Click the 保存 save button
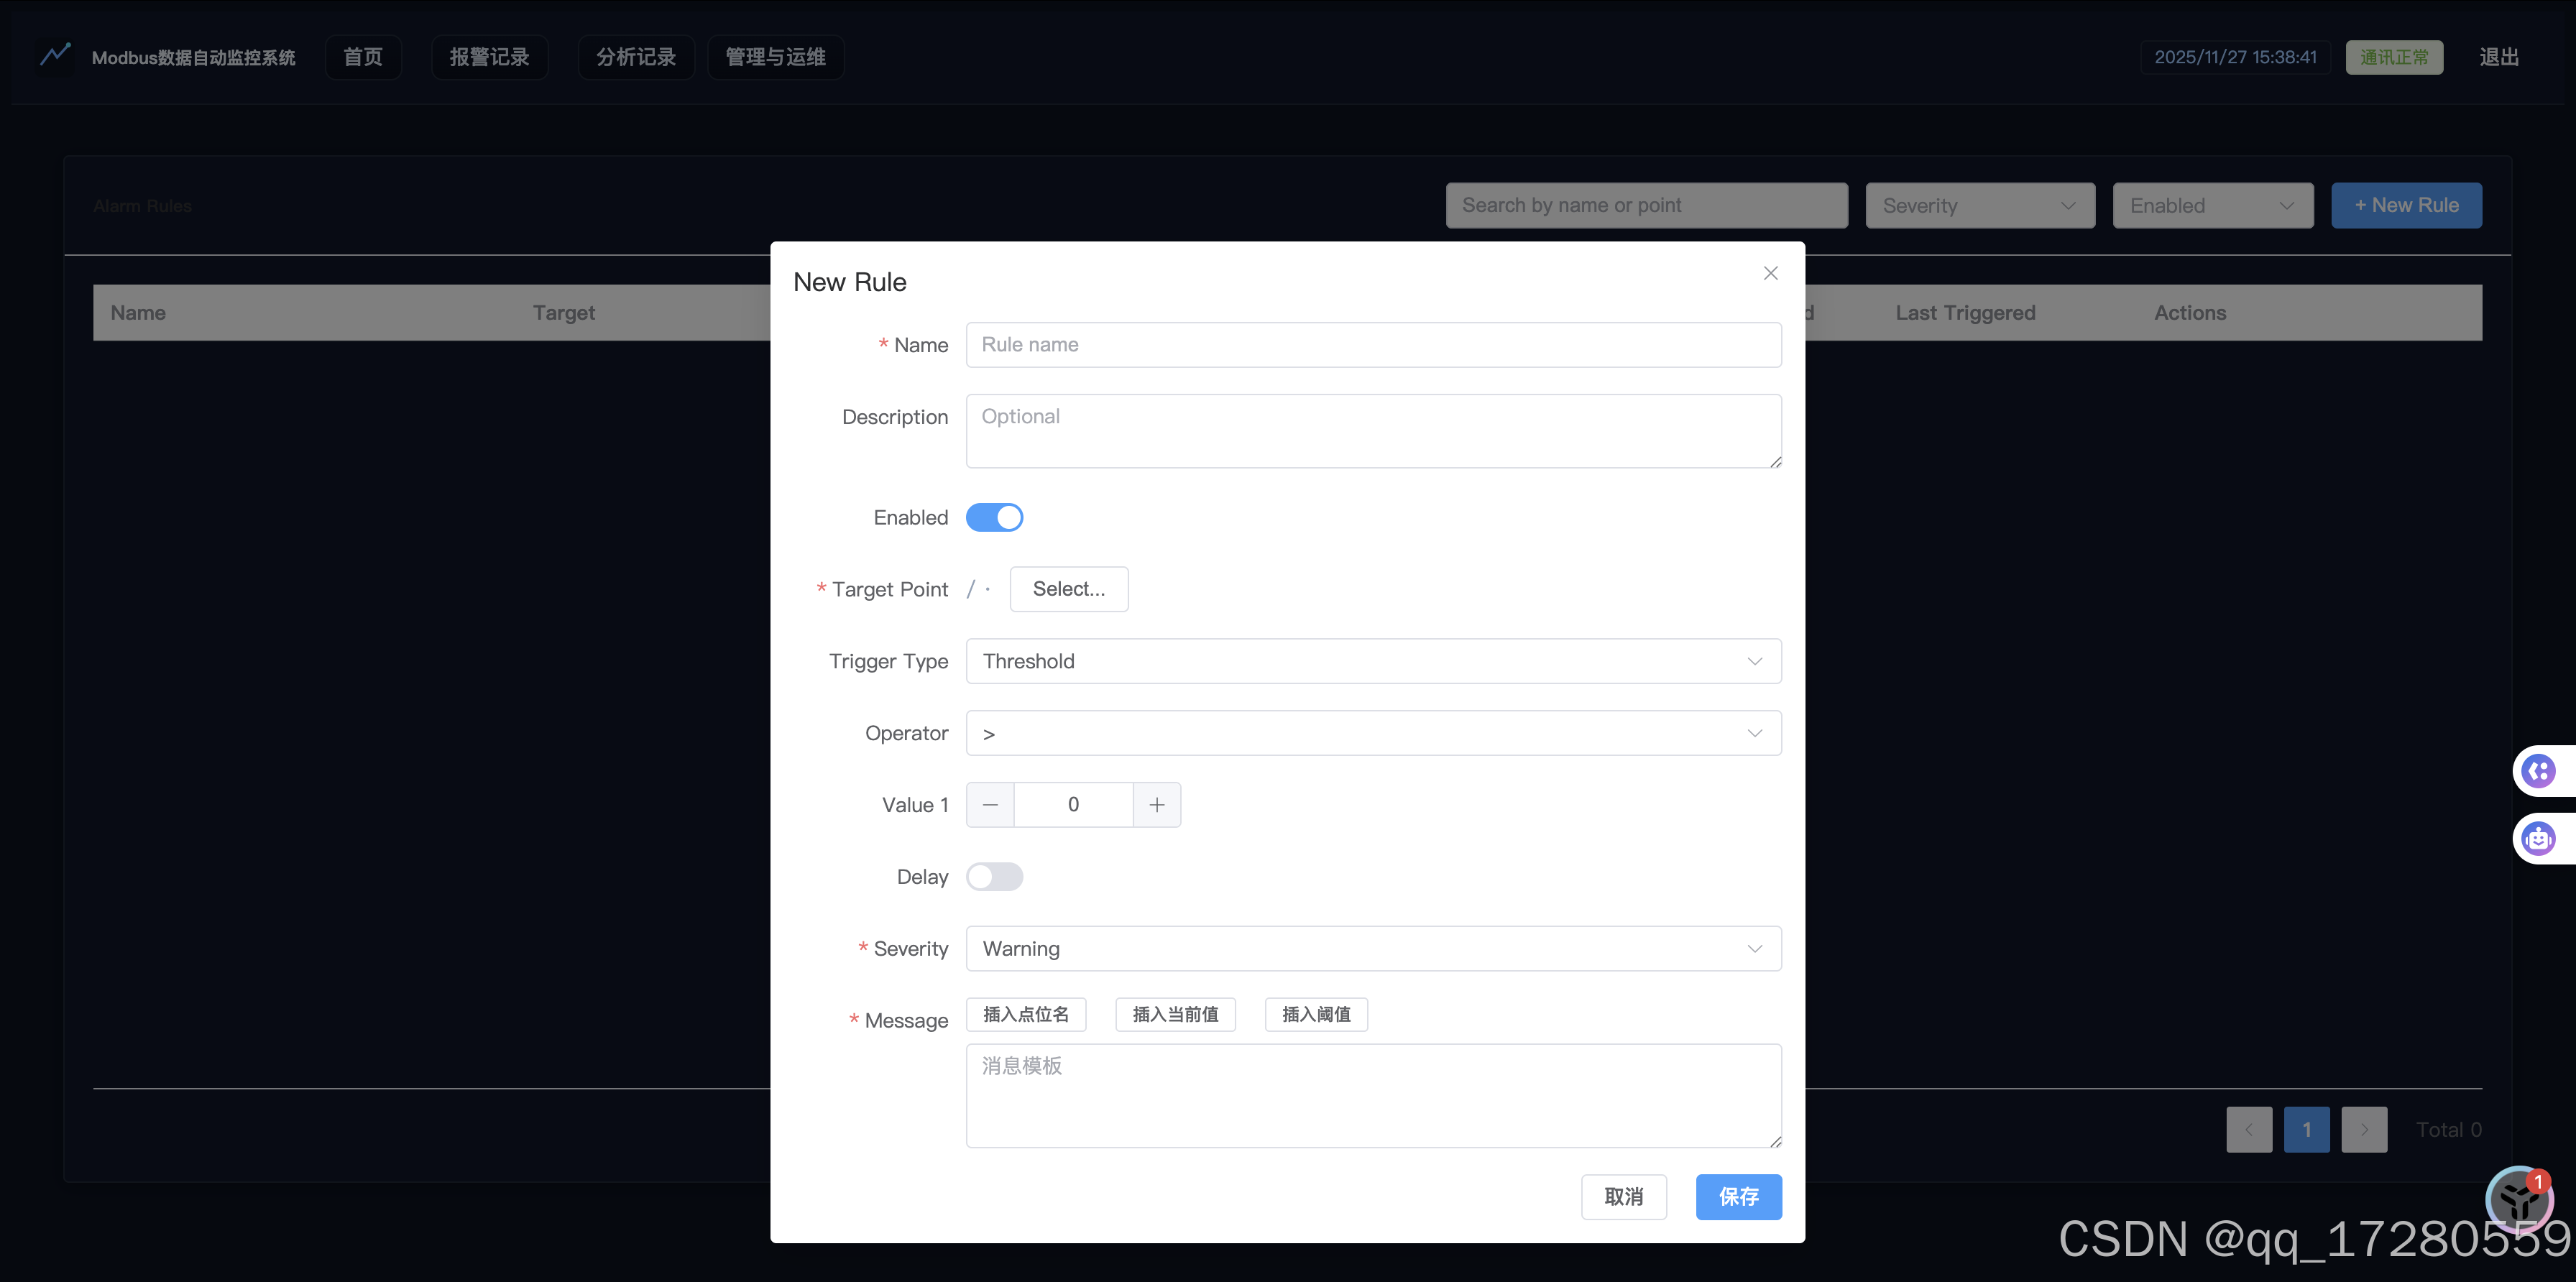 (1738, 1197)
